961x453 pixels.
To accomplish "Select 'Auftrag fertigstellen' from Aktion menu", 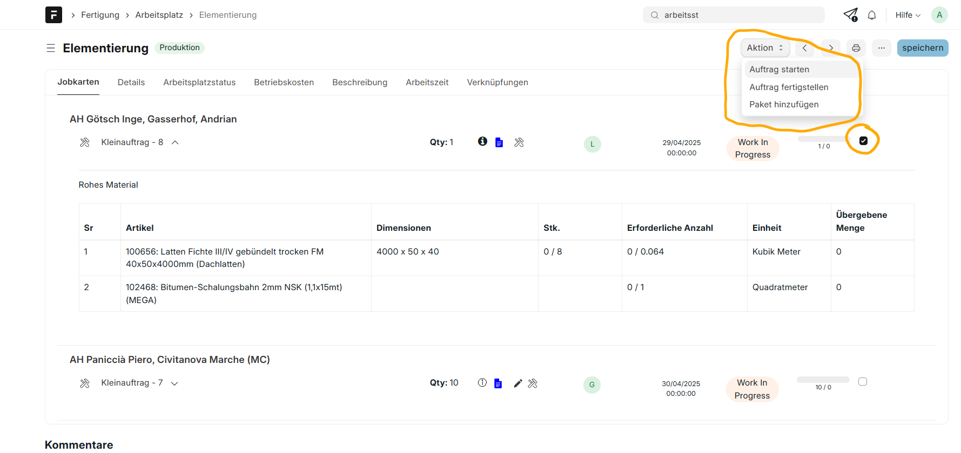I will click(789, 87).
